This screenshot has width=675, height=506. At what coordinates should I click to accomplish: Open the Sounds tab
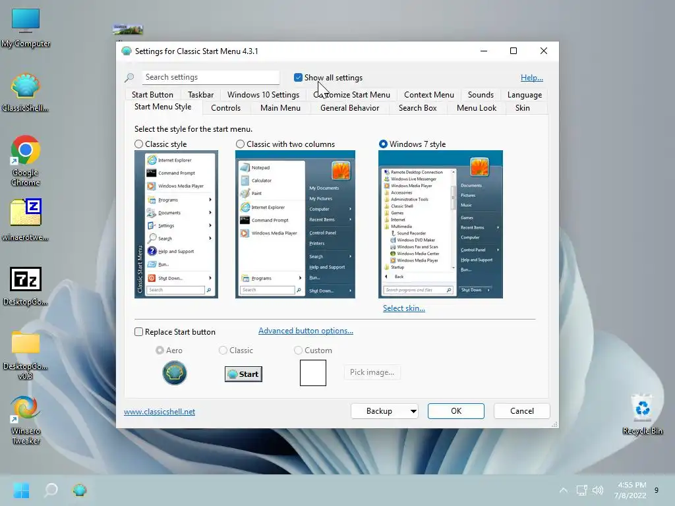point(481,95)
